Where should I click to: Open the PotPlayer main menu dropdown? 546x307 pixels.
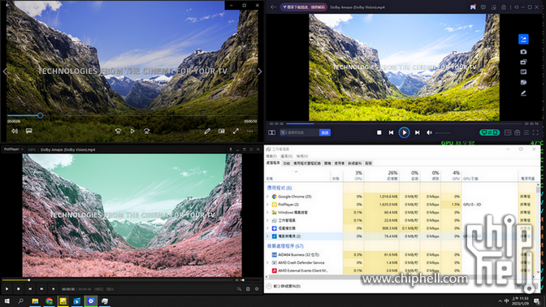click(14, 149)
